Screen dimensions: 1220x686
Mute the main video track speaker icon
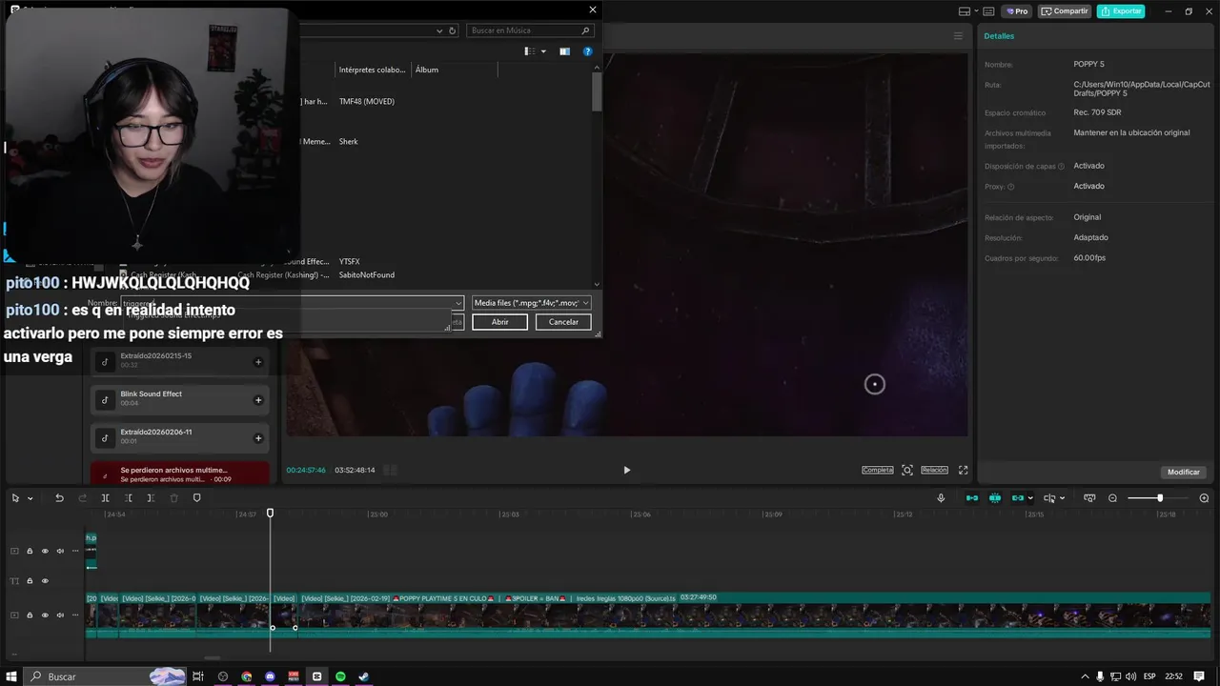tap(60, 615)
